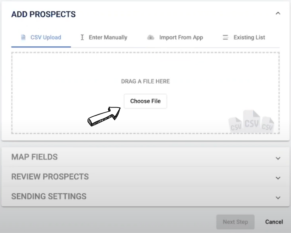This screenshot has width=291, height=233.
Task: Click the cloud download icon for Import From App
Action: click(151, 37)
